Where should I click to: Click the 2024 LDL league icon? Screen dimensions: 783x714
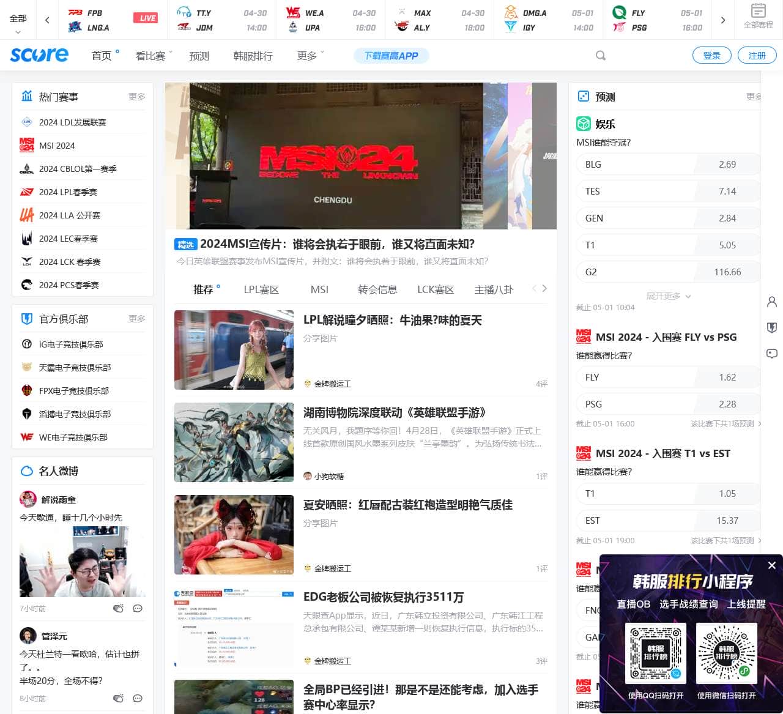(x=27, y=122)
